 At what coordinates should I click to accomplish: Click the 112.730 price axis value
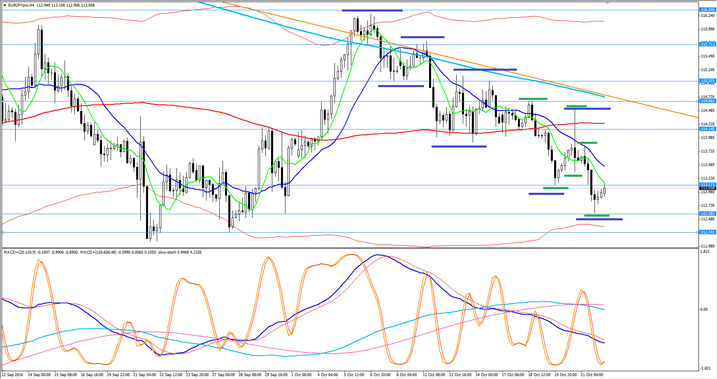[707, 206]
